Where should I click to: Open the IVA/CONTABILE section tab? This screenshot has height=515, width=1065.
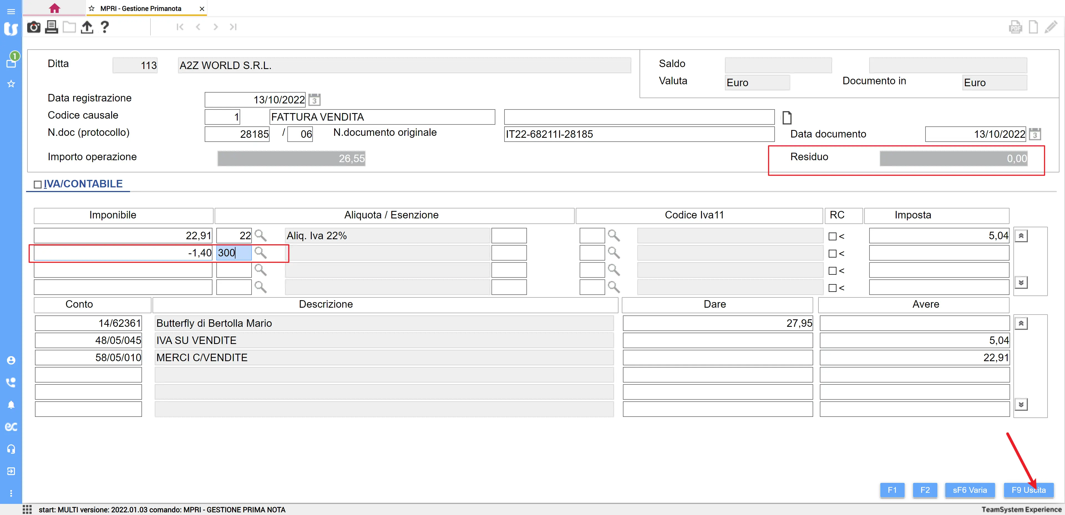coord(83,184)
